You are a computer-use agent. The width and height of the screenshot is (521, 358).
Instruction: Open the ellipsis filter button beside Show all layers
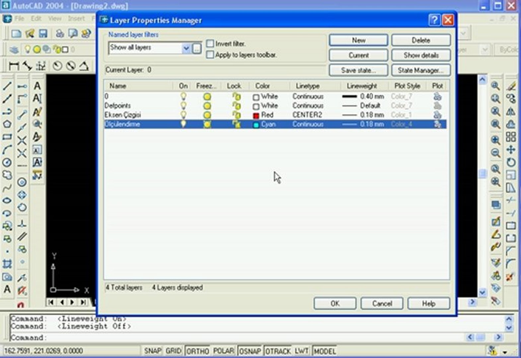(x=197, y=48)
